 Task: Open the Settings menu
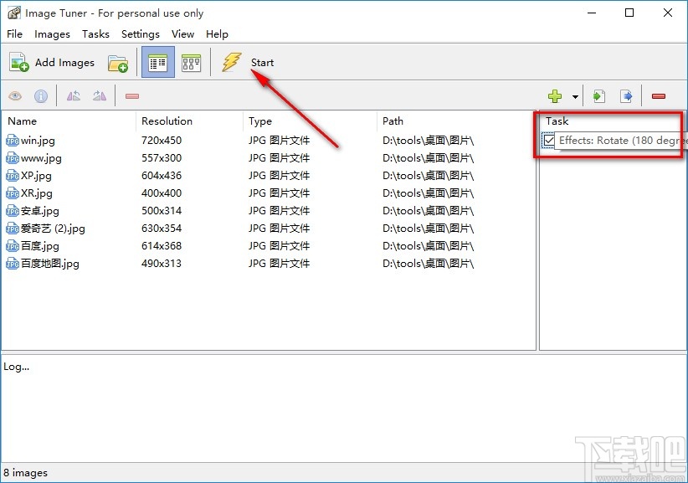coord(141,33)
